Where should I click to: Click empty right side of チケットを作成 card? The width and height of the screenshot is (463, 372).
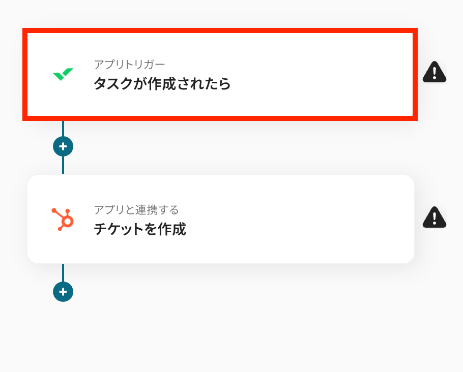point(346,219)
